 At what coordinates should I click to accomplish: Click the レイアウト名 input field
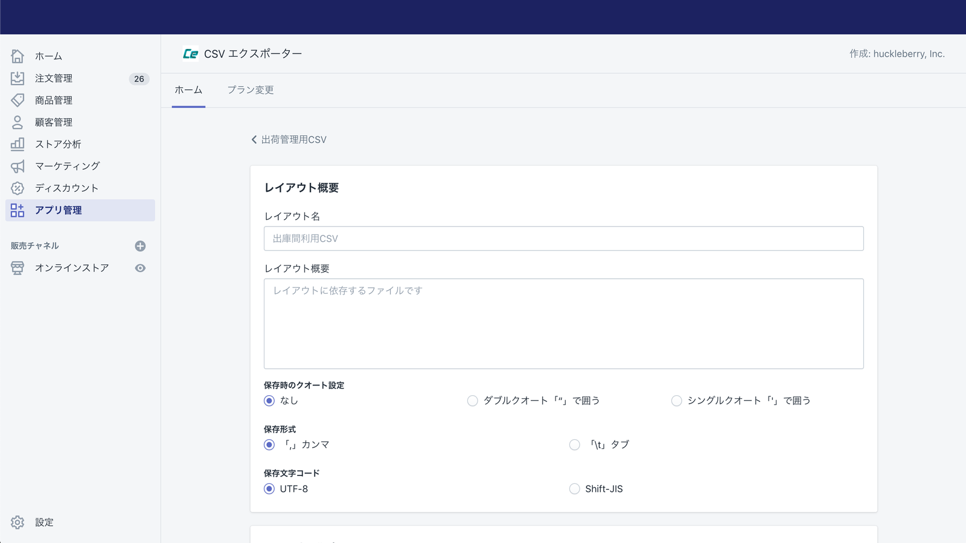[563, 238]
